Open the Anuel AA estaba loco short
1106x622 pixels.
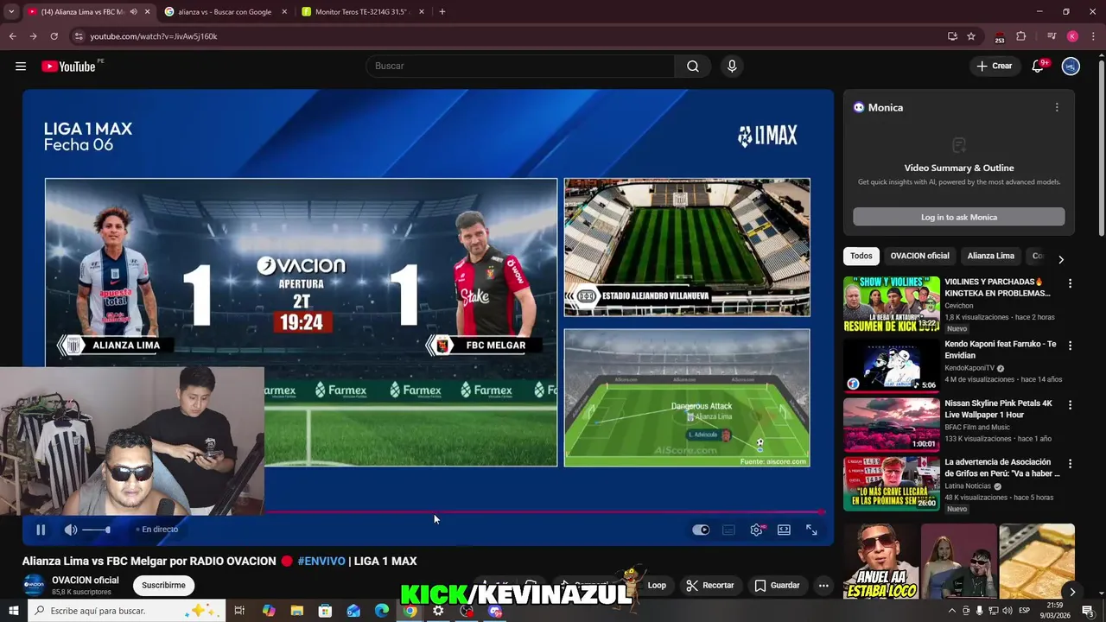[x=881, y=562]
